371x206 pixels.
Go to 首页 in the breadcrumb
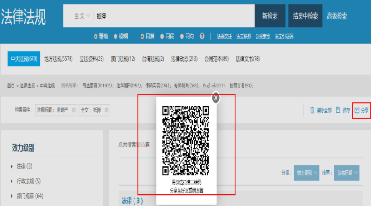[x=11, y=86]
